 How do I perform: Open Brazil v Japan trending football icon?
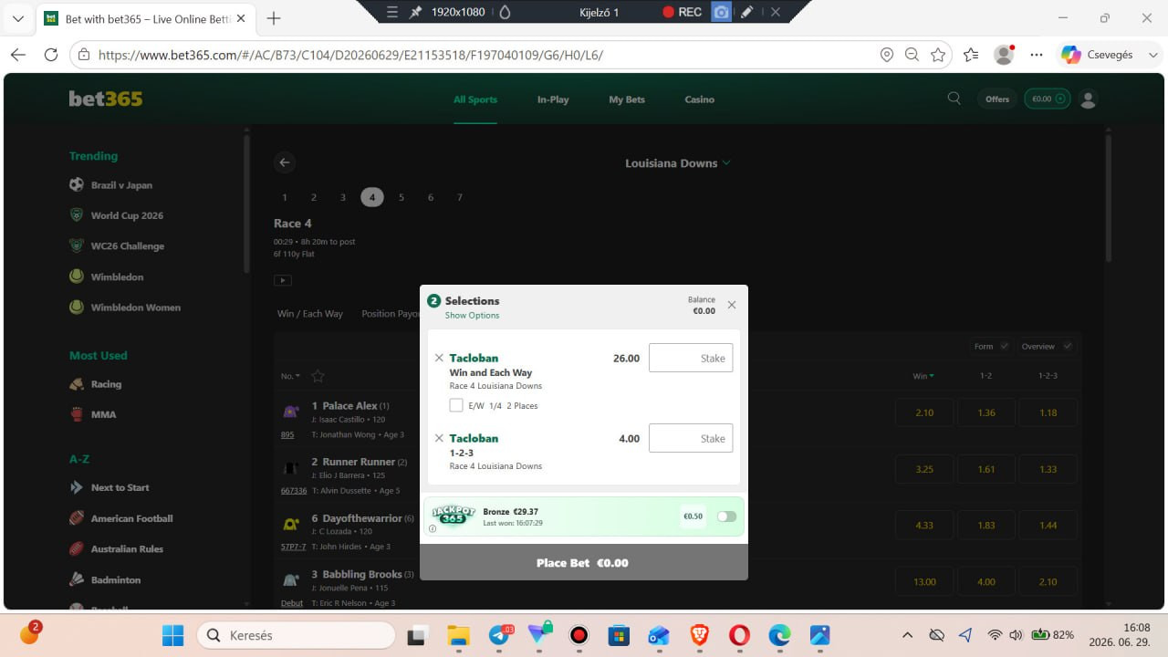(x=77, y=184)
